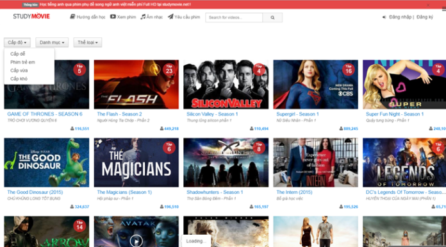Open Shadowhunters - Season 1 title link
This screenshot has width=446, height=247.
tap(215, 192)
